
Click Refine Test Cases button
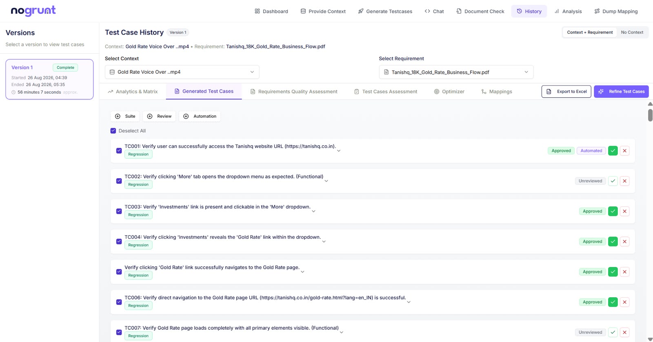(621, 92)
